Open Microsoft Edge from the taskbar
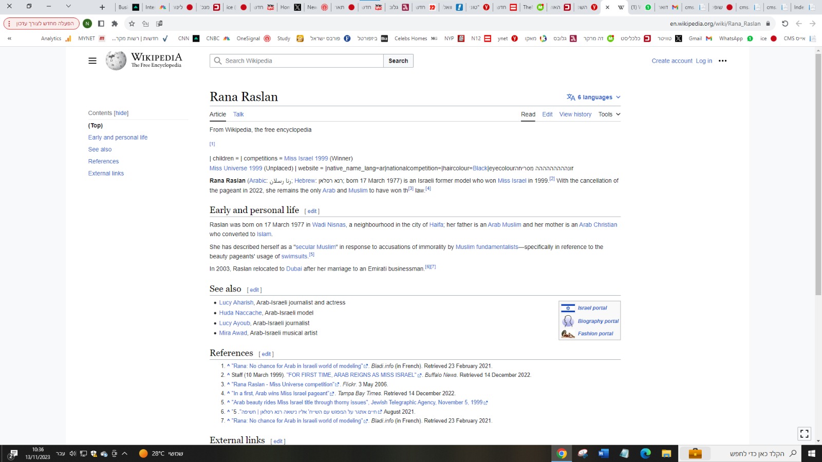This screenshot has width=822, height=462. (645, 453)
